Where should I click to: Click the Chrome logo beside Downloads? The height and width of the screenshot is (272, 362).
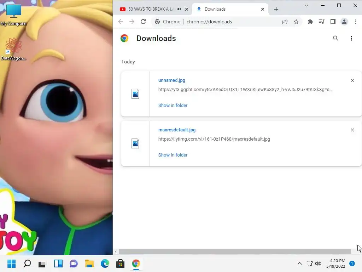point(124,38)
